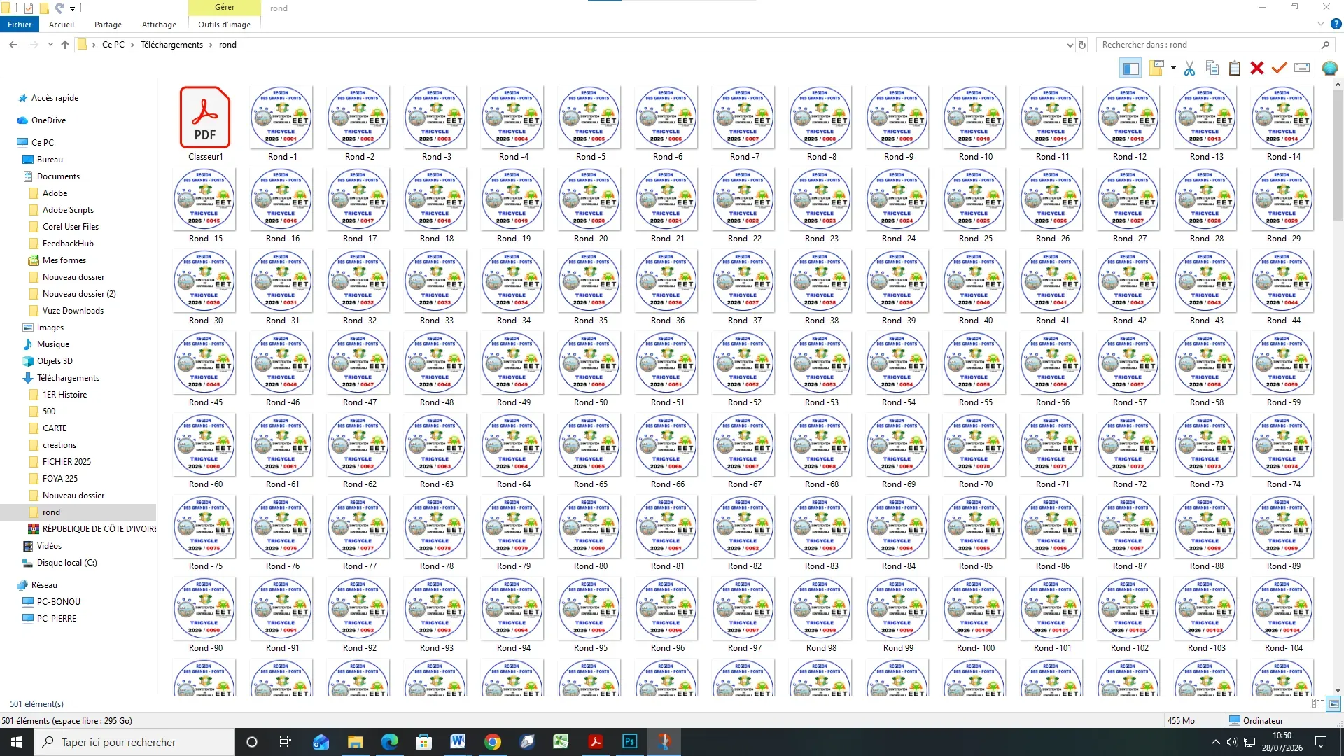Switch to Details view with the status bar icon
Image resolution: width=1344 pixels, height=756 pixels.
pyautogui.click(x=1318, y=703)
